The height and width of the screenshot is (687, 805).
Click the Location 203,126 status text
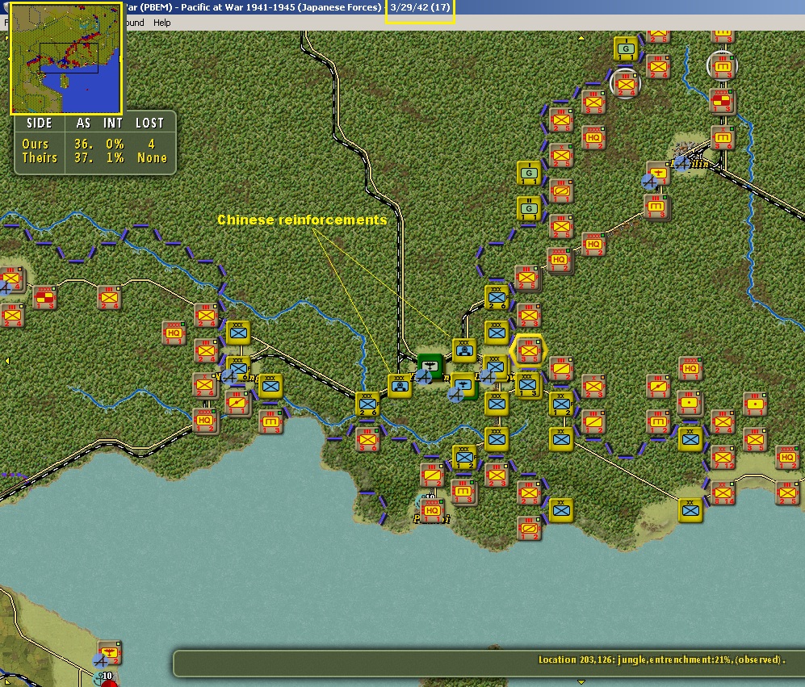coord(661,660)
